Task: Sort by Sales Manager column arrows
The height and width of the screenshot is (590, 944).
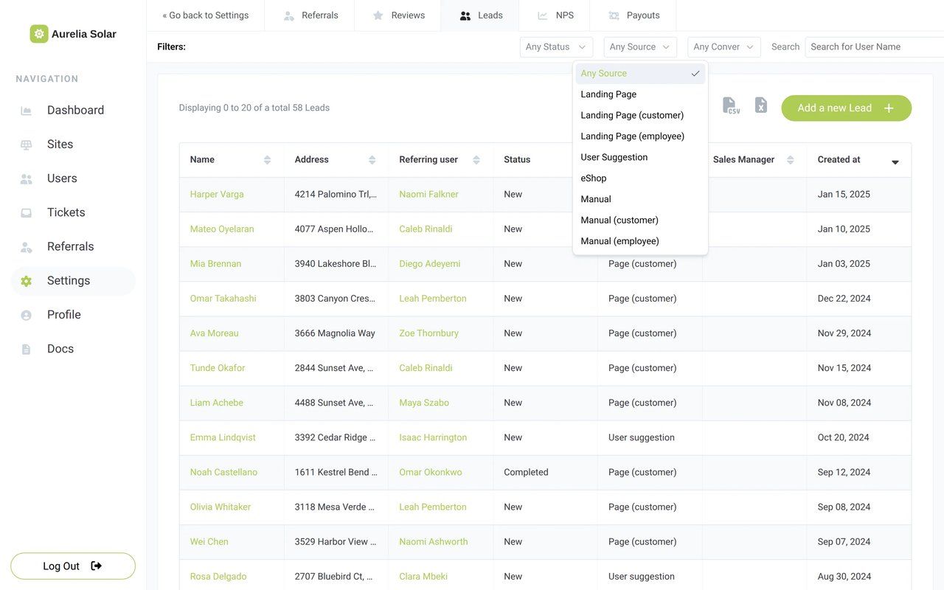Action: pyautogui.click(x=791, y=160)
